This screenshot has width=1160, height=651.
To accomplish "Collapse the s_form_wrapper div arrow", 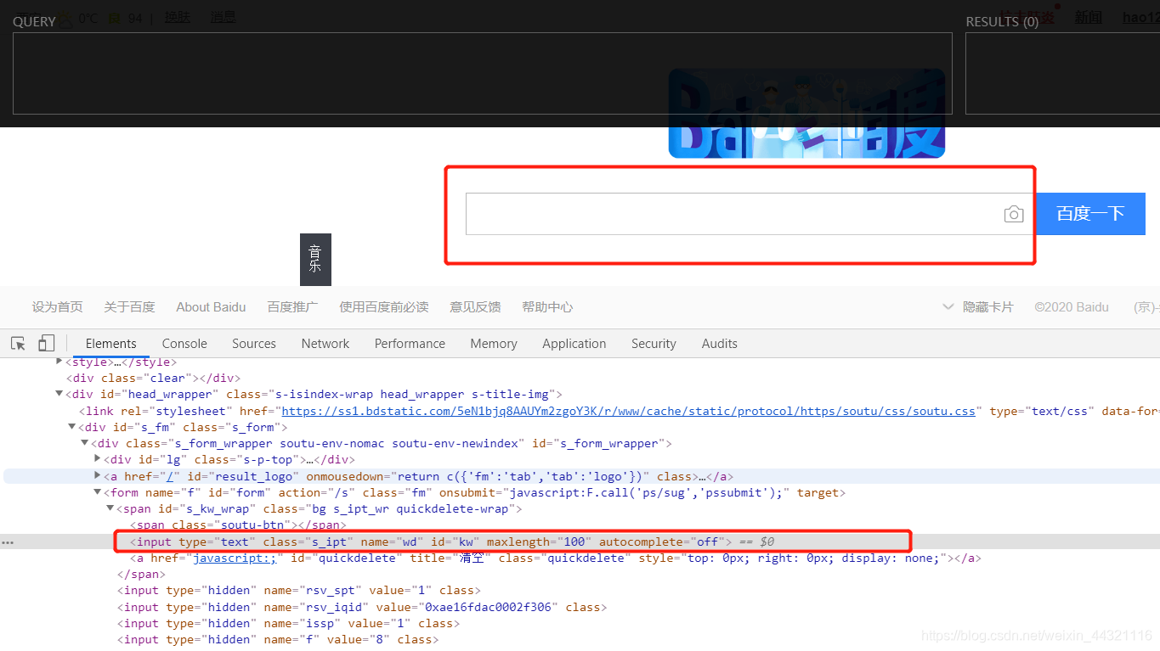I will (x=85, y=443).
